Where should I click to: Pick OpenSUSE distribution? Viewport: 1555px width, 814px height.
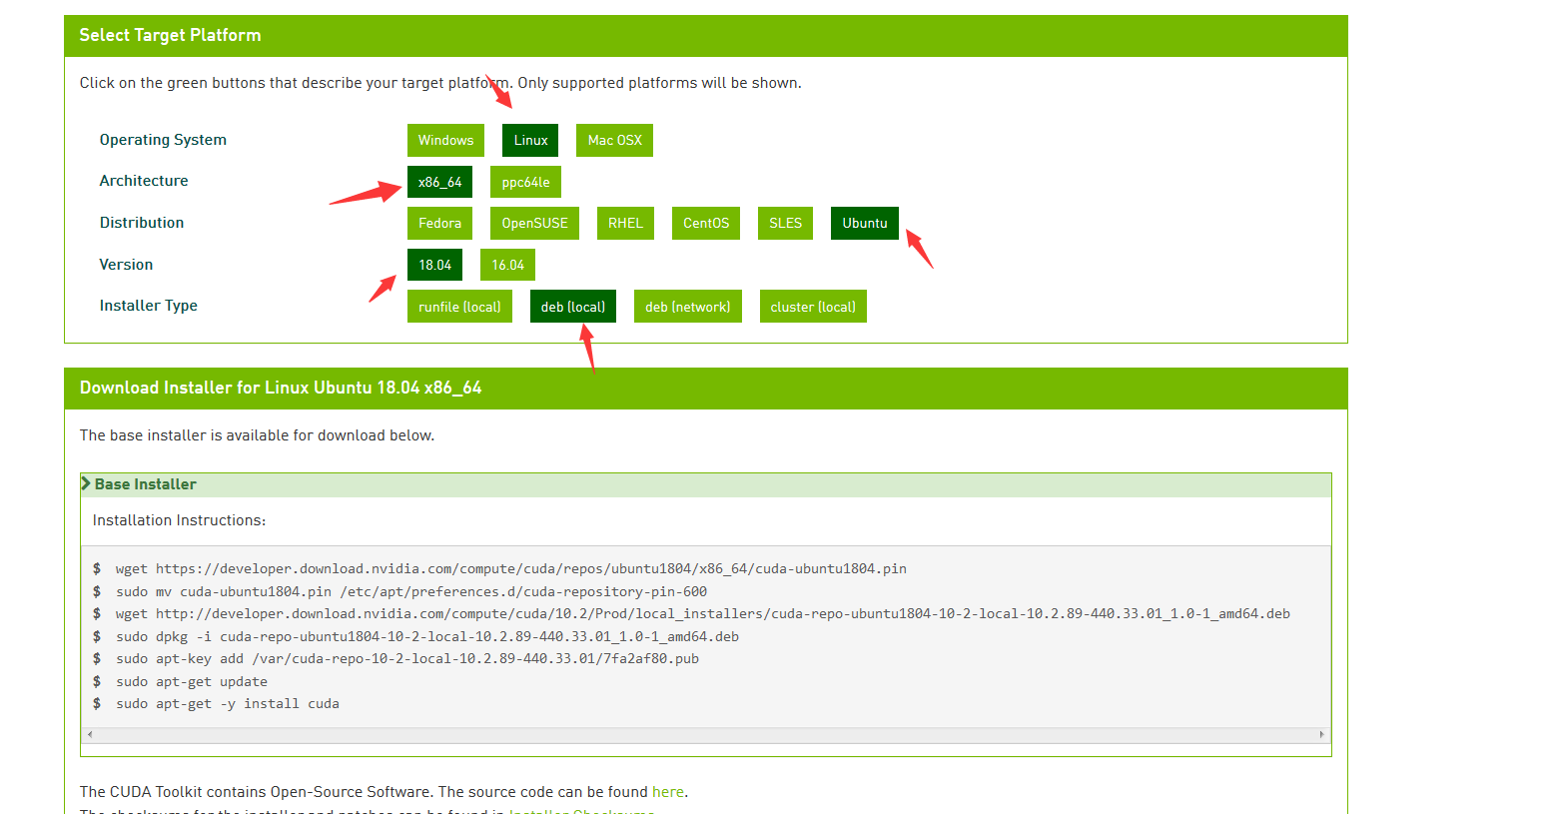pos(534,223)
